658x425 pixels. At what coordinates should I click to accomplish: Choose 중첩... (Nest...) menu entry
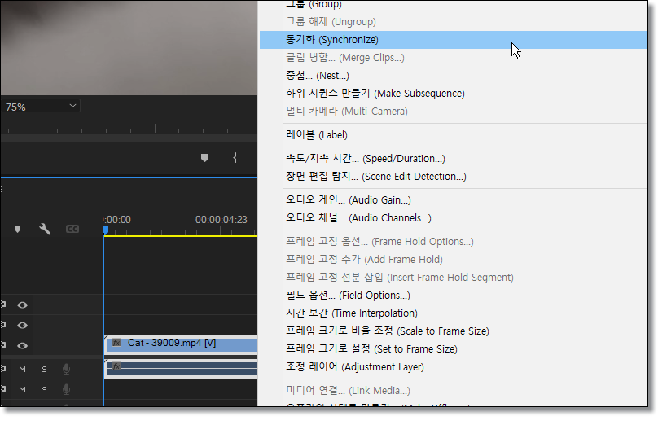click(x=454, y=76)
